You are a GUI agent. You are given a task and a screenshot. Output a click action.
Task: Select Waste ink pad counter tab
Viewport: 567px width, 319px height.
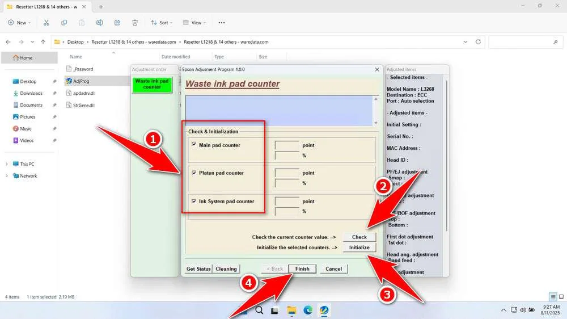[152, 85]
